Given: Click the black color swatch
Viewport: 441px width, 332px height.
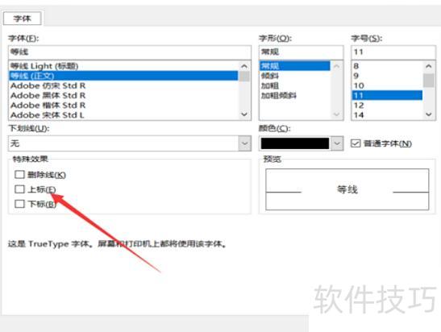Looking at the screenshot, I should tap(295, 143).
